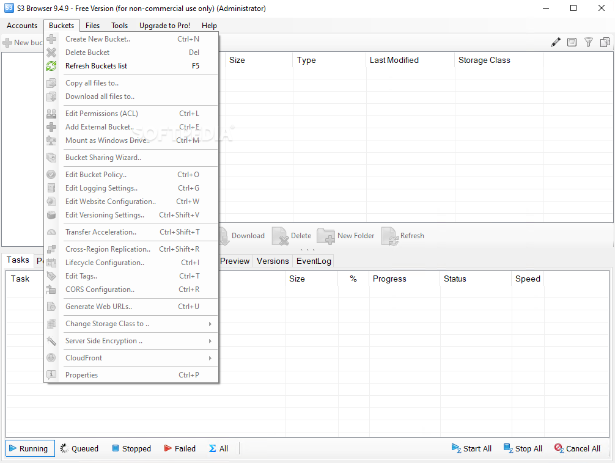
Task: Sort tasks by Speed column header
Action: coord(528,279)
